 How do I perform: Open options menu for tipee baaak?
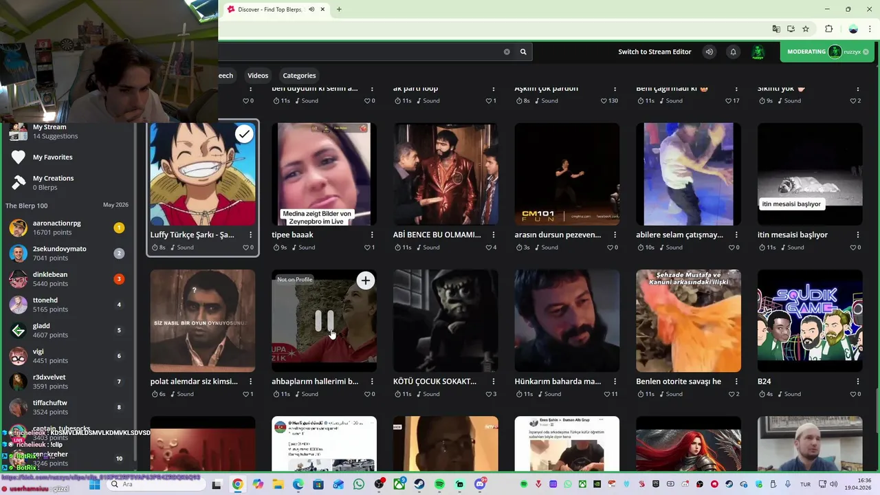[372, 235]
